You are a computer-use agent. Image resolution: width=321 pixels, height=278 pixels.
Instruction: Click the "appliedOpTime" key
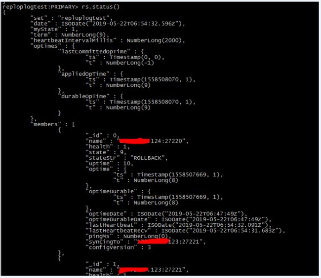click(x=84, y=74)
